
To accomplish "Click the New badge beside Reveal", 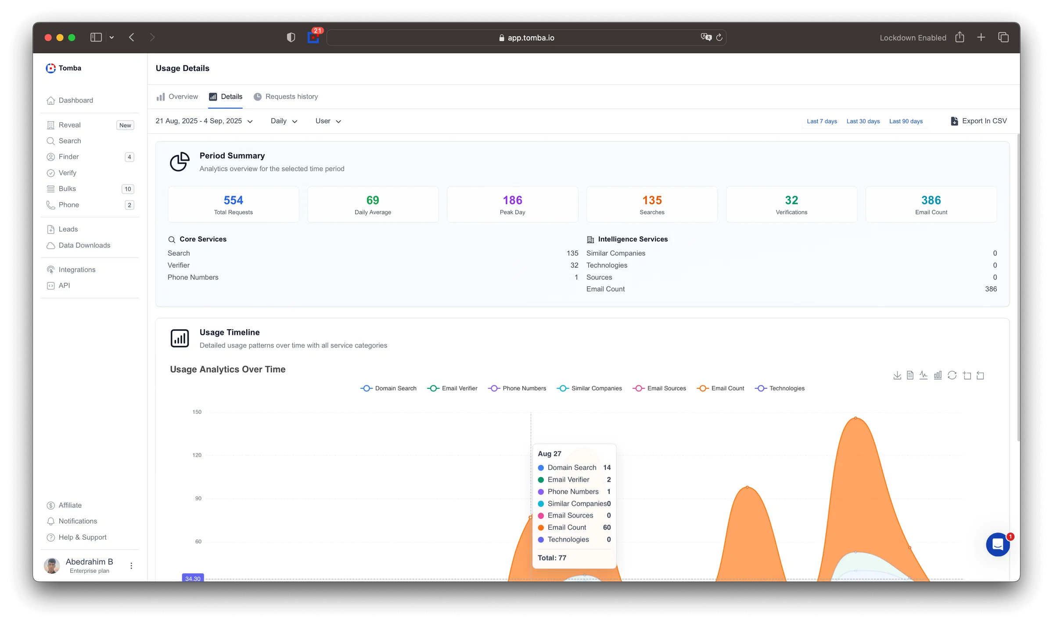I will tap(125, 125).
